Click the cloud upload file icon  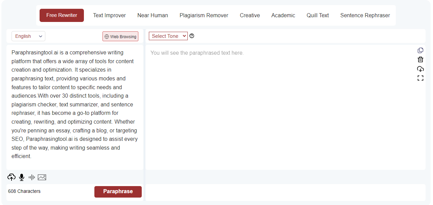[12, 177]
